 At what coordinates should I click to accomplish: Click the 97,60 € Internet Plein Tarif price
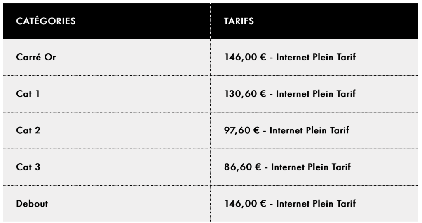(x=287, y=130)
